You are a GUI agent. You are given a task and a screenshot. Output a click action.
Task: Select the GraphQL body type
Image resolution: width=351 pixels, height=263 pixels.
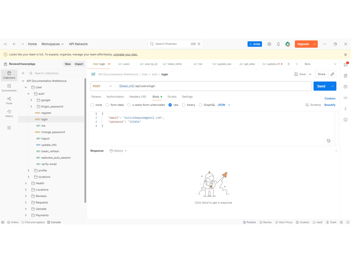click(200, 105)
